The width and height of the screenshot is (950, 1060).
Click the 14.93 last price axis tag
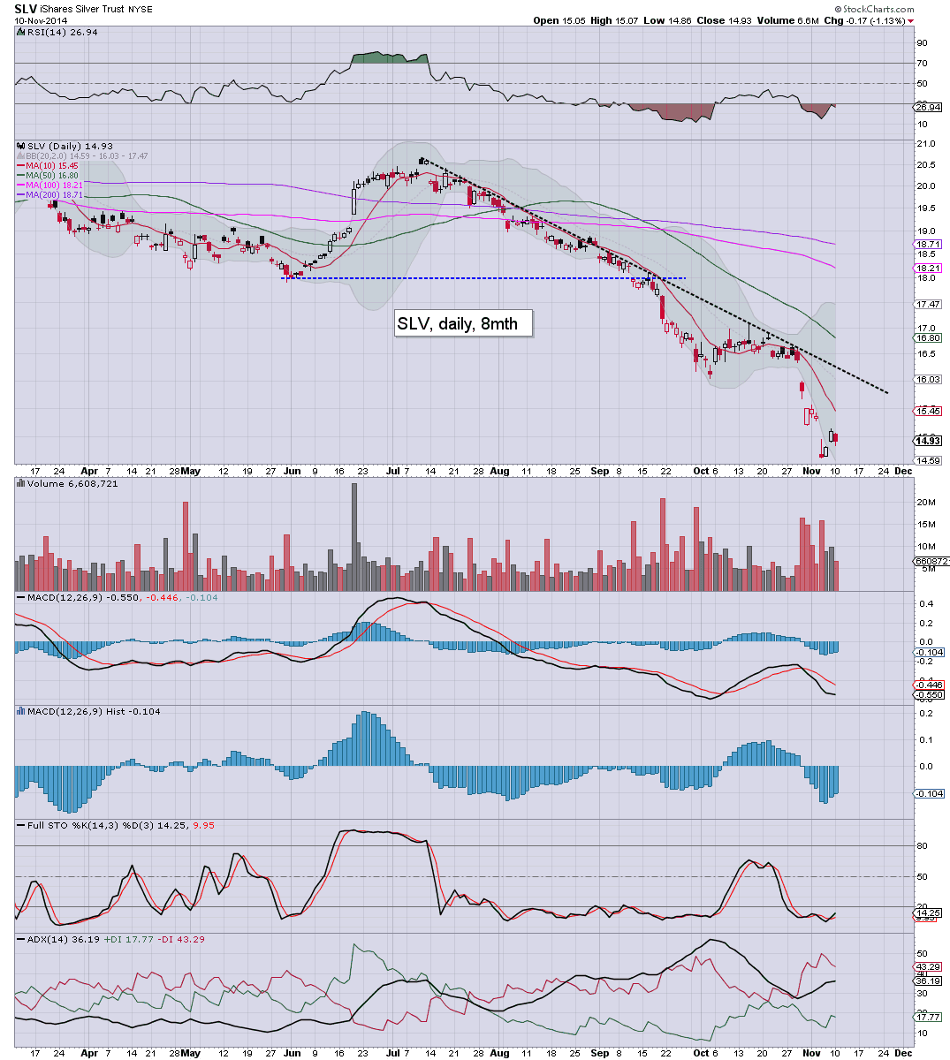pyautogui.click(x=928, y=440)
